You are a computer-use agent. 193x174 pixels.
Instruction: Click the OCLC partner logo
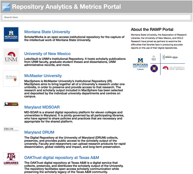tap(154, 58)
